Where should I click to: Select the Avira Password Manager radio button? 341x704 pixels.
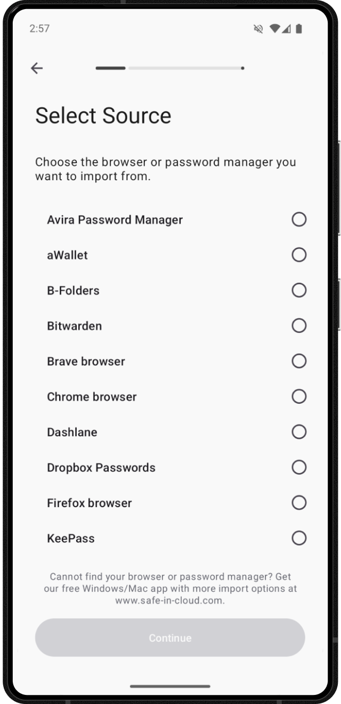299,219
